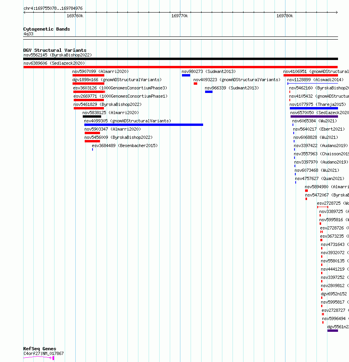The width and height of the screenshot is (349, 362).
Task: Select nsv4757627 (Quan2021) label
Action: point(320,179)
